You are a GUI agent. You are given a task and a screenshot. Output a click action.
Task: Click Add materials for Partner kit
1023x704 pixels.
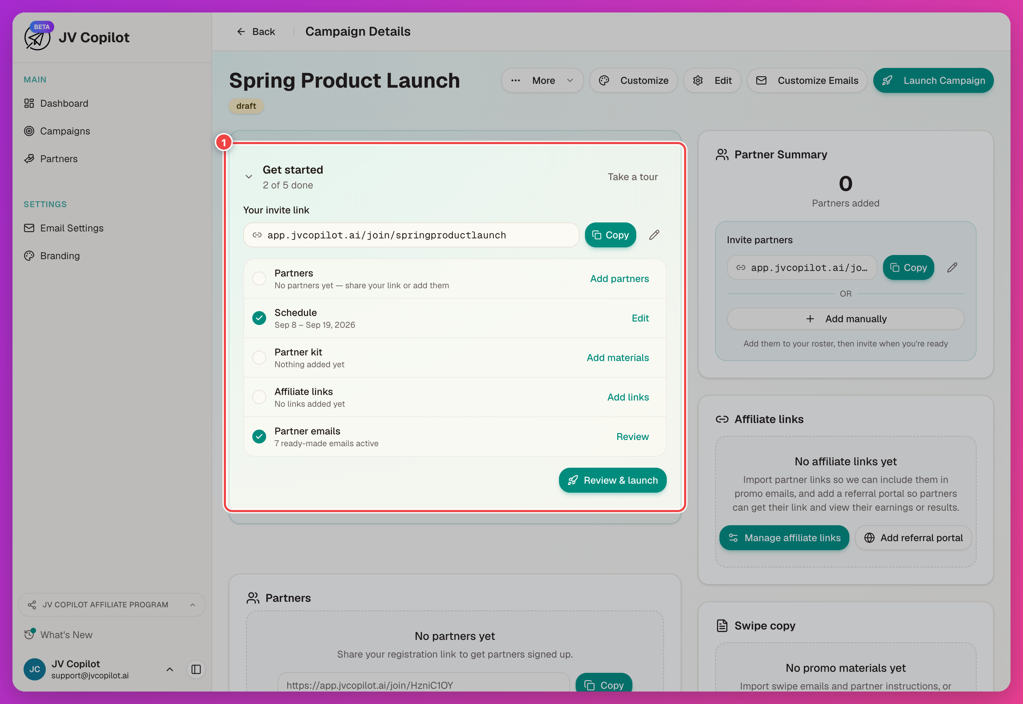tap(618, 358)
